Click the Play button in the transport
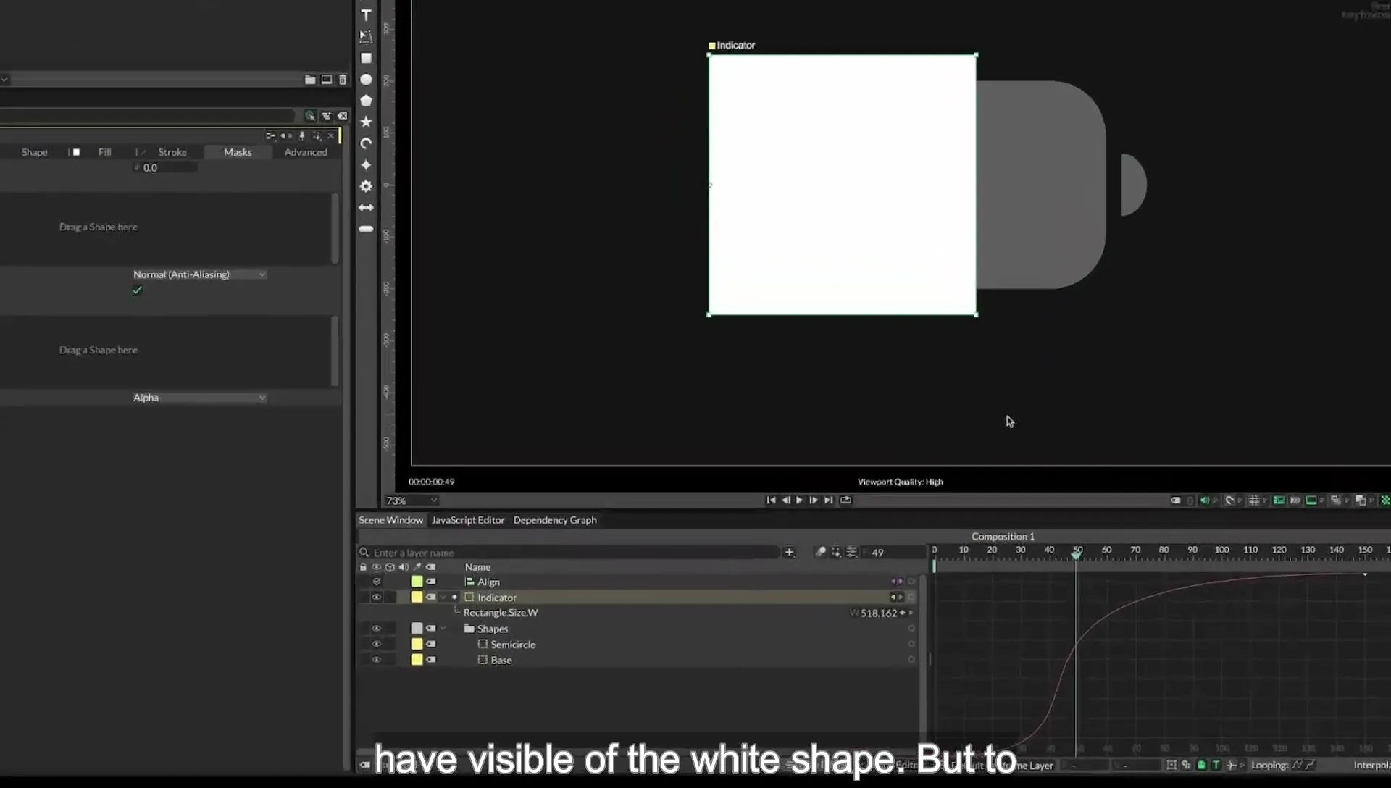 800,500
